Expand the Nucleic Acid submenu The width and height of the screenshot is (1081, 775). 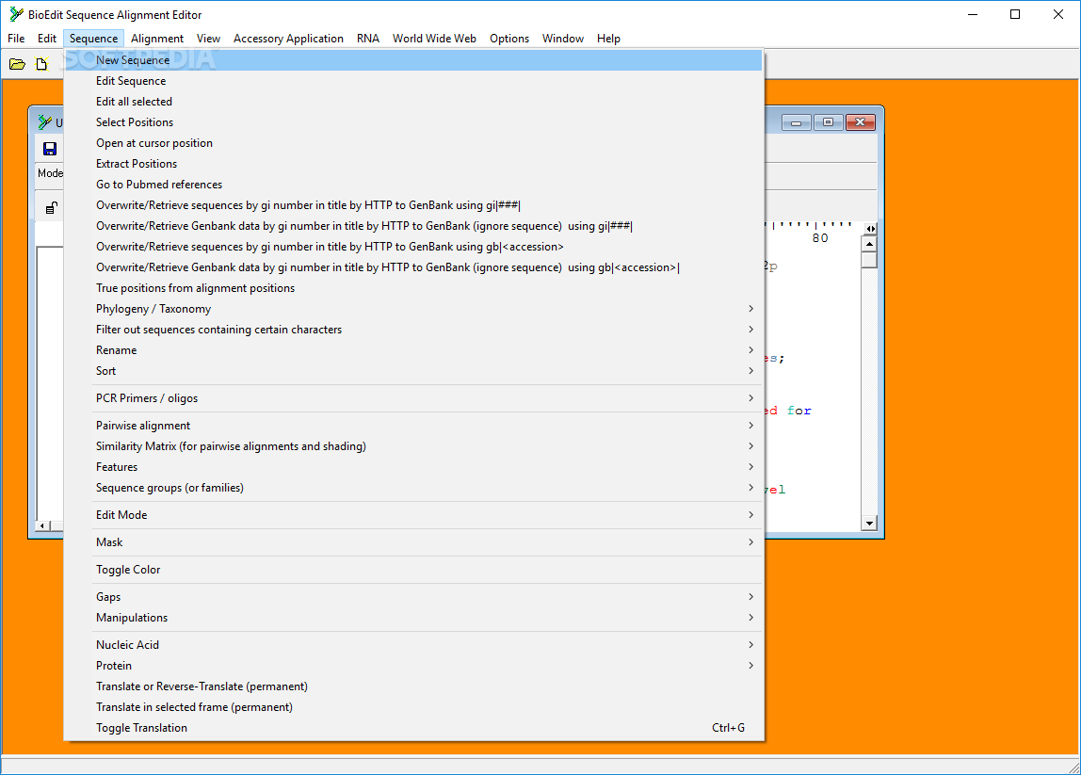pyautogui.click(x=413, y=645)
